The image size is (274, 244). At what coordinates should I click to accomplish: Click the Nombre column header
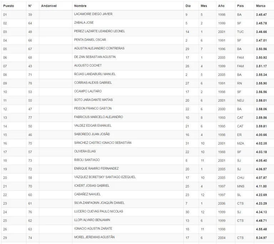pos(80,6)
